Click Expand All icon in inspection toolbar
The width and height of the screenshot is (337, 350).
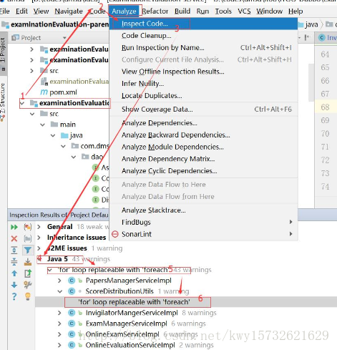(x=14, y=250)
